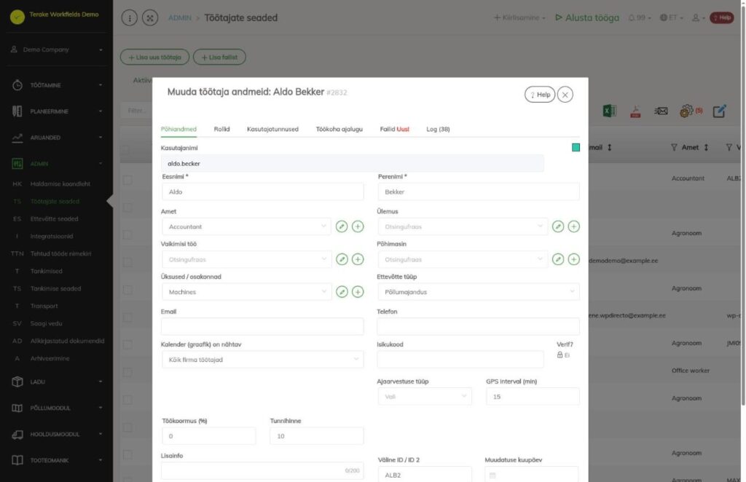
Task: Add a new Üksused / osakonnad entry
Action: point(358,292)
